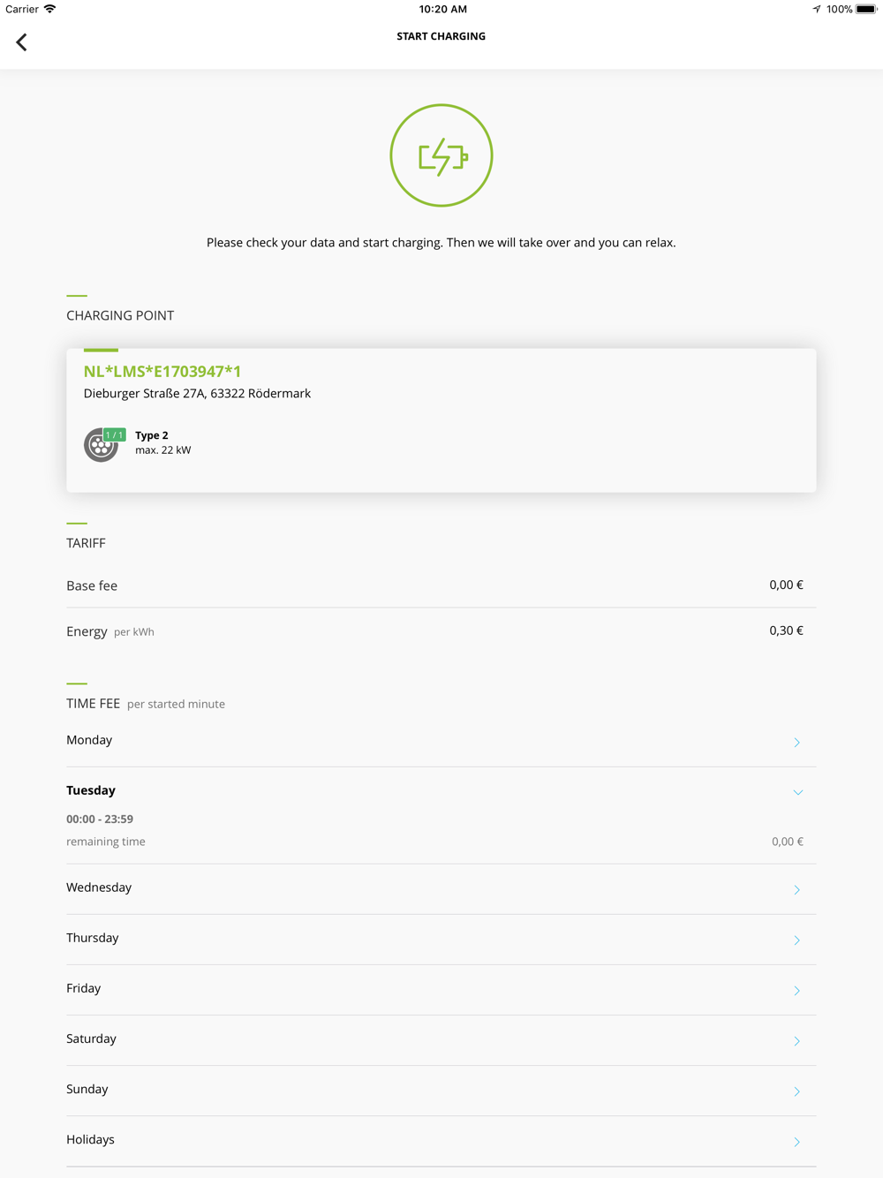Collapse the Tuesday time fee section
This screenshot has height=1178, width=883.
(x=797, y=792)
